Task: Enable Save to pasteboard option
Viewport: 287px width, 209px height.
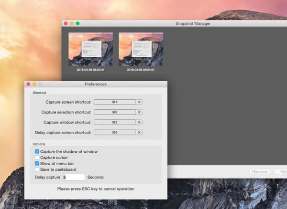Action: click(37, 169)
